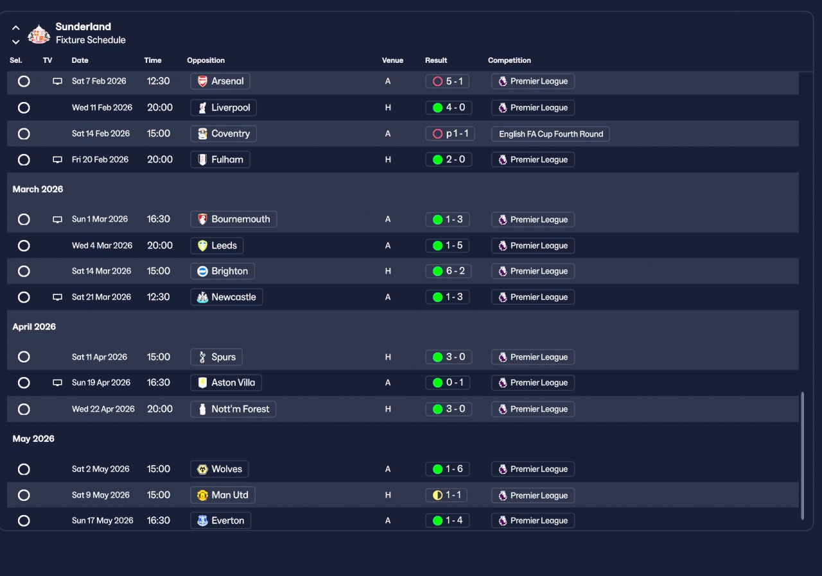Select the Wolves fixture radio button
The width and height of the screenshot is (822, 576).
(24, 470)
